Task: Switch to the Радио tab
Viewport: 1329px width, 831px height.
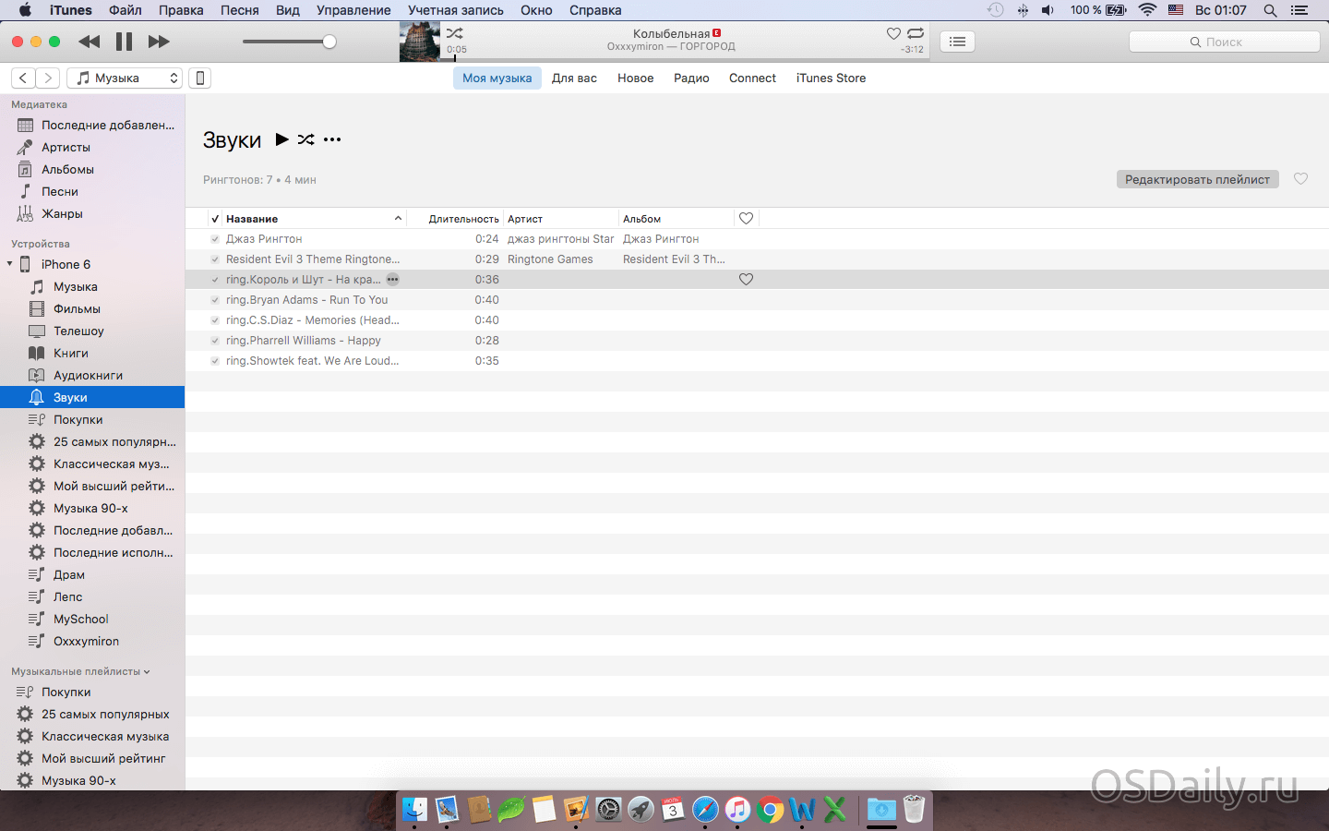Action: click(691, 78)
